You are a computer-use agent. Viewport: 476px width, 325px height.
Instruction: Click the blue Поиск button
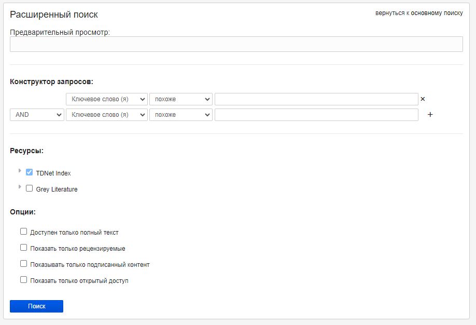36,306
